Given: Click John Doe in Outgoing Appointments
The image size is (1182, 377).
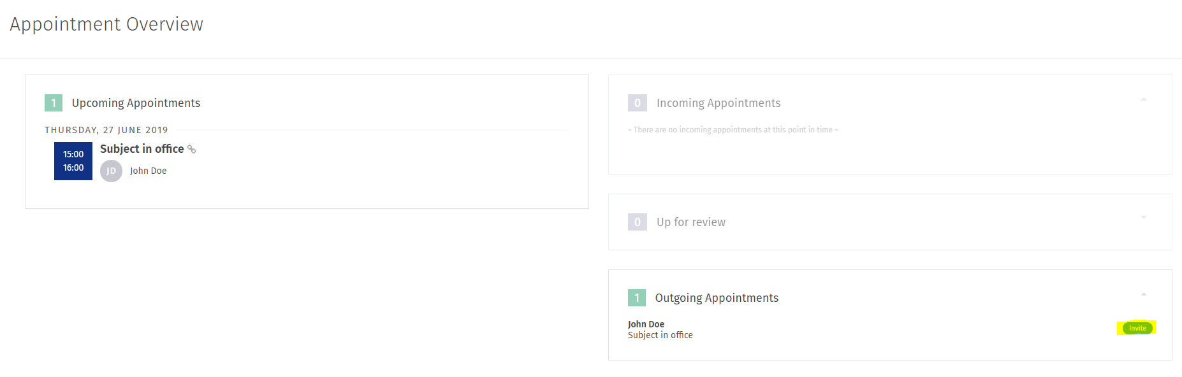Looking at the screenshot, I should coord(646,324).
